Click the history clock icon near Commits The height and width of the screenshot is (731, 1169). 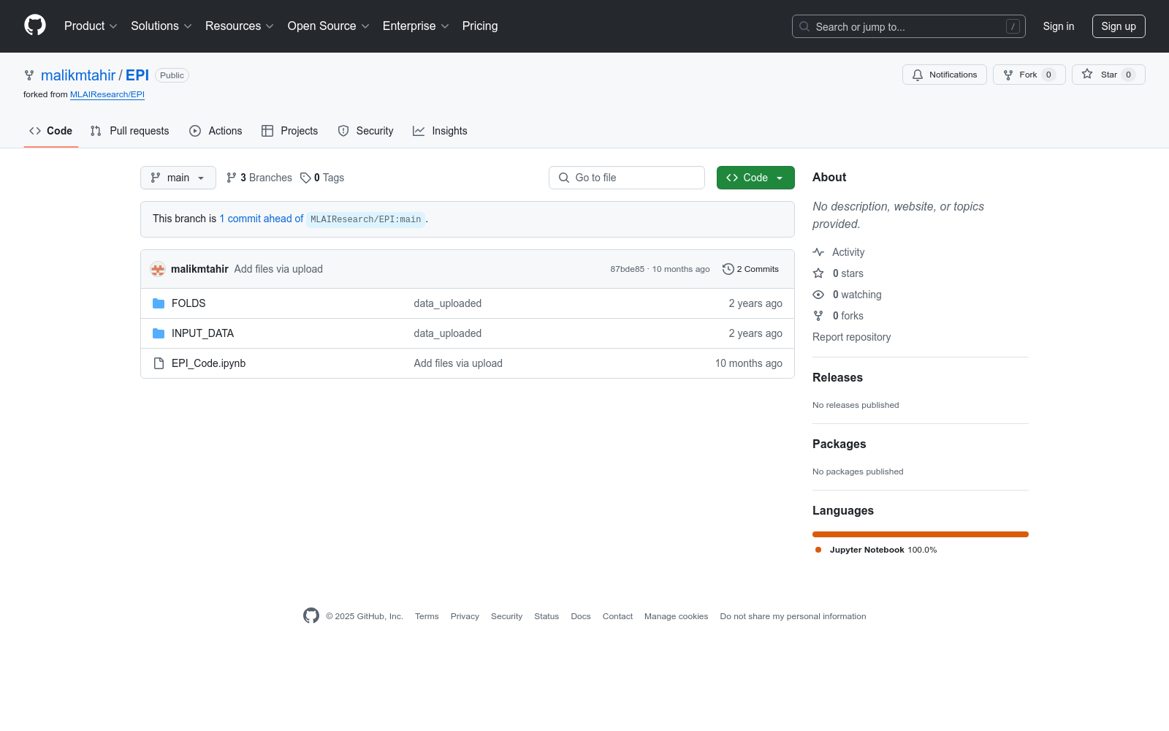[x=728, y=269]
